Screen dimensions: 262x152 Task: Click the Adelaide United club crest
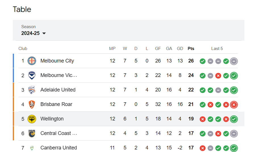point(32,90)
